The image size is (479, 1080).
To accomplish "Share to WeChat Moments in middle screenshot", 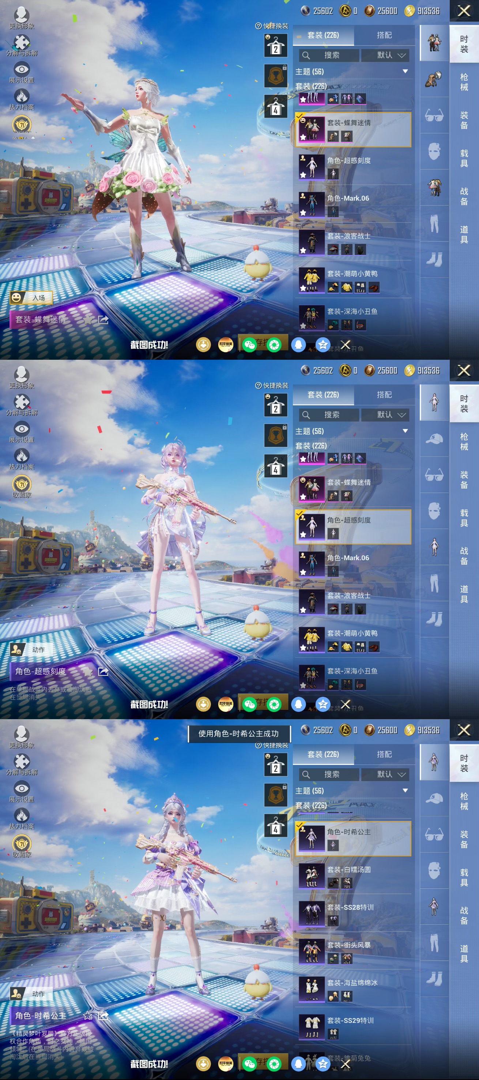I will [x=274, y=704].
